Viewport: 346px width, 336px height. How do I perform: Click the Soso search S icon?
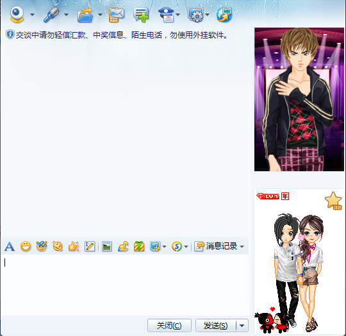coord(177,246)
